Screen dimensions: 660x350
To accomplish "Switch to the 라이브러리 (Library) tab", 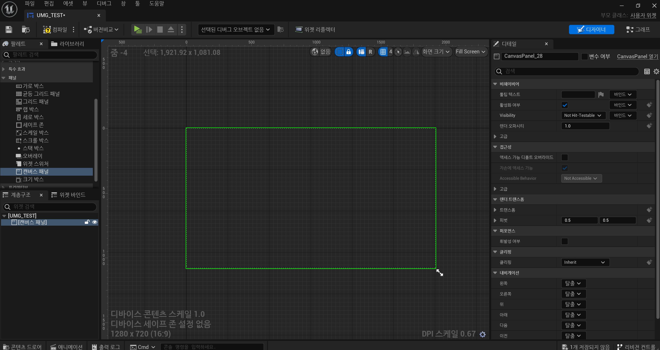I will [x=67, y=44].
